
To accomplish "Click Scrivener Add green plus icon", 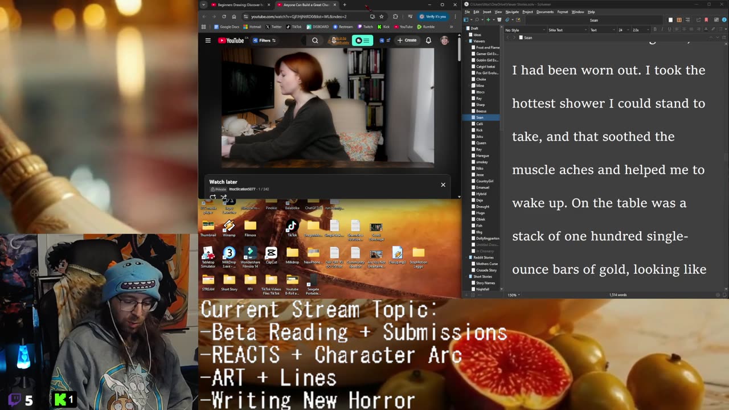I will tap(488, 20).
